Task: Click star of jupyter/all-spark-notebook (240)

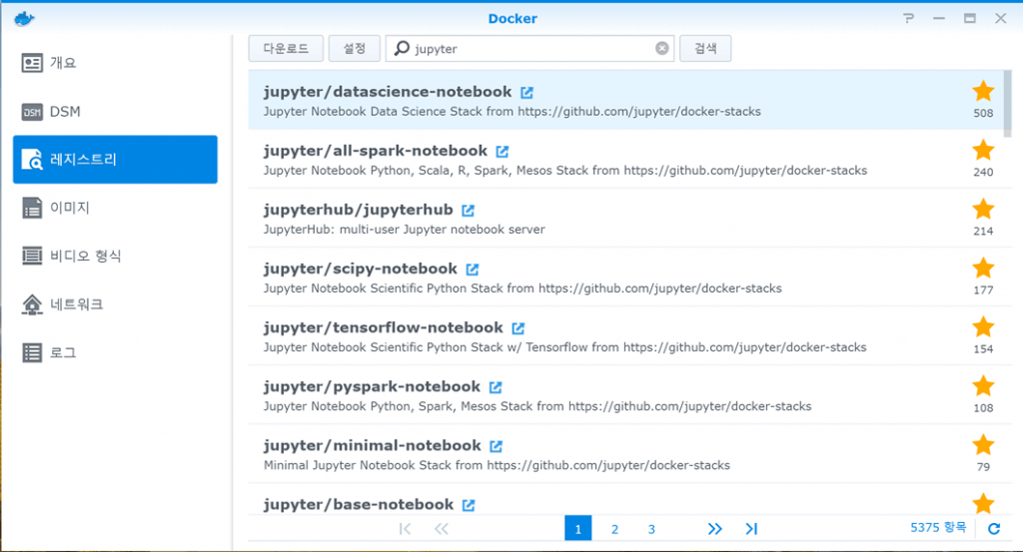Action: (x=983, y=151)
